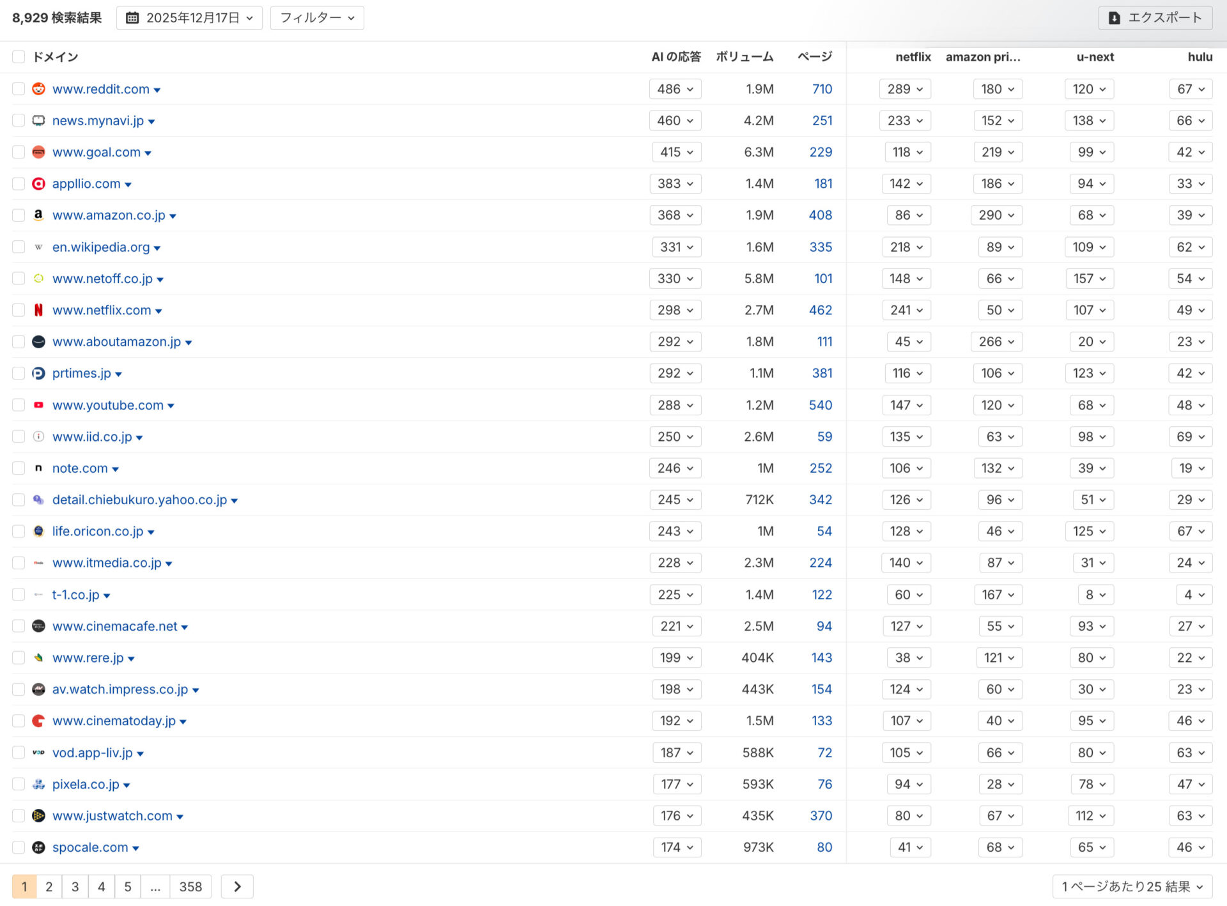1227x906 pixels.
Task: Tick the checkbox for www.goal.com
Action: point(19,152)
